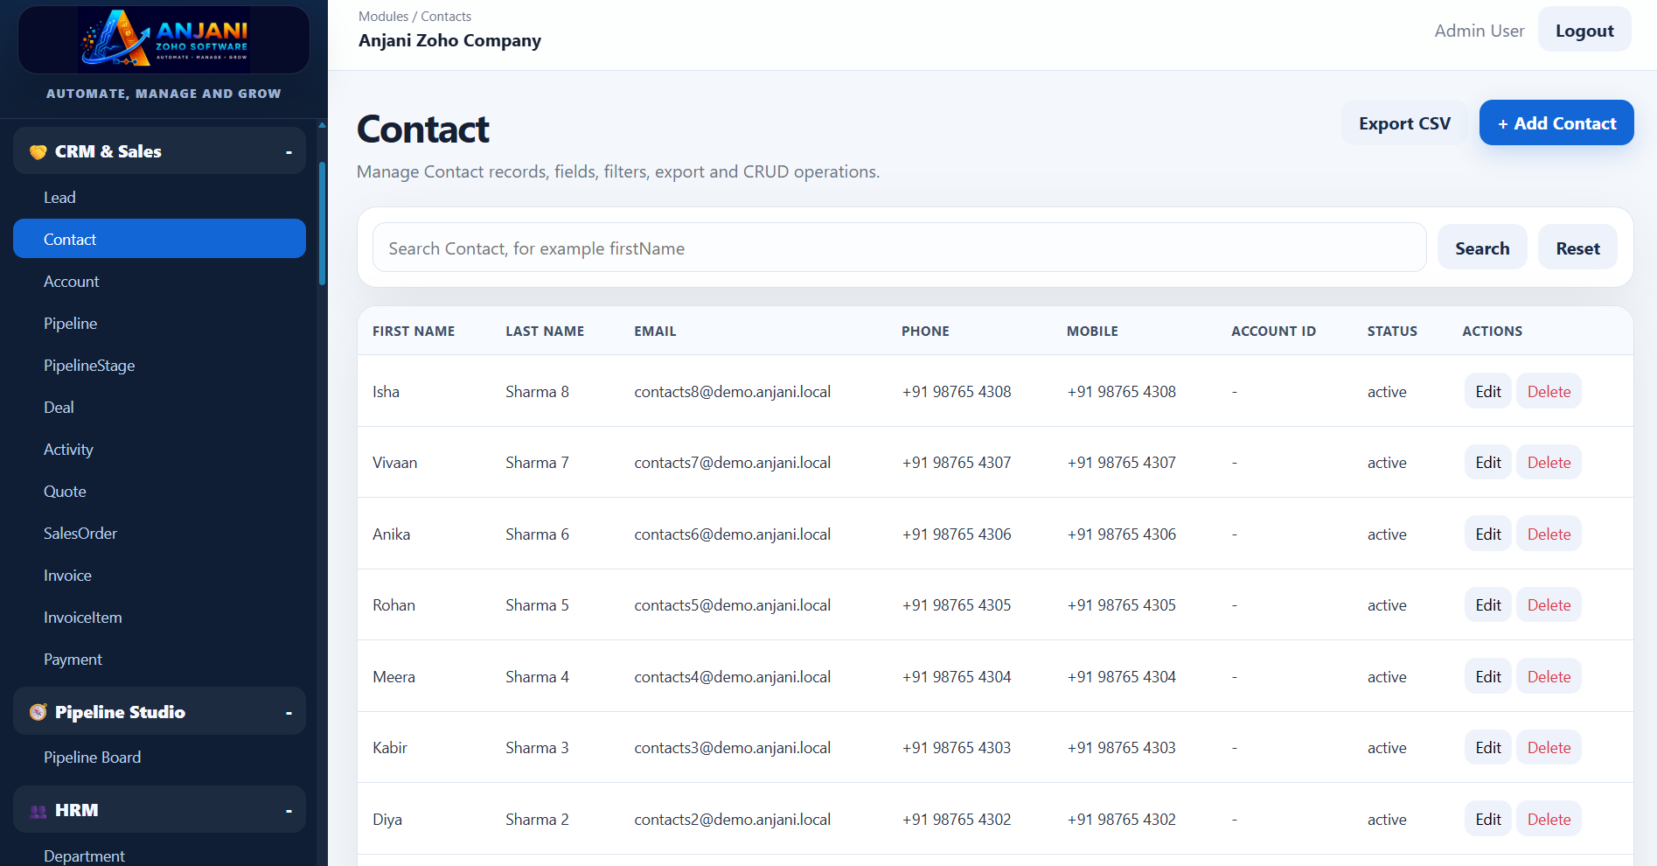Delete the Anika Sharma 6 contact
1657x866 pixels.
pos(1549,534)
